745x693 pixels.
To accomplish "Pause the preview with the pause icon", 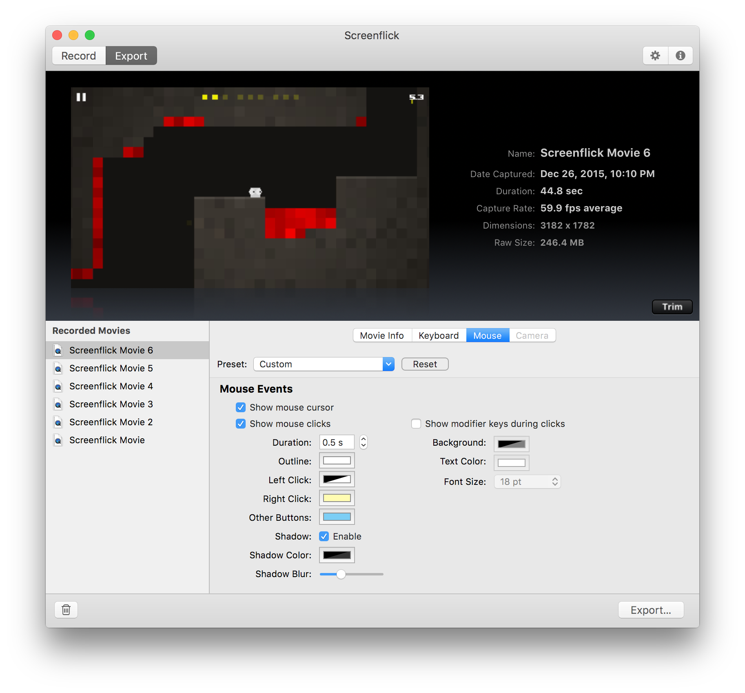I will click(81, 97).
